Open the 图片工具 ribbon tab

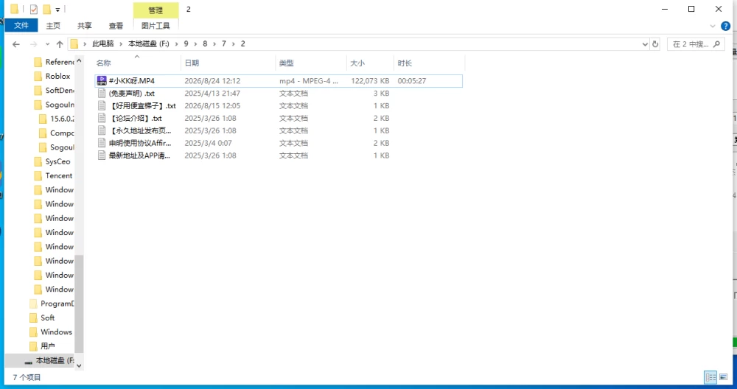[x=156, y=26]
